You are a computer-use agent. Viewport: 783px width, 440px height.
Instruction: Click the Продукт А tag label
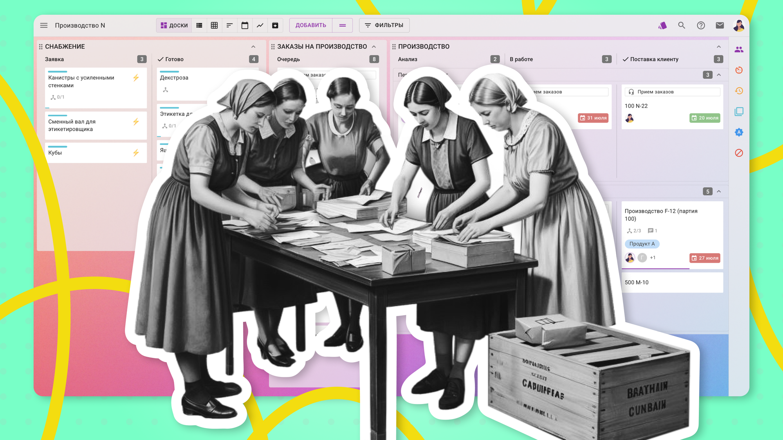point(642,244)
